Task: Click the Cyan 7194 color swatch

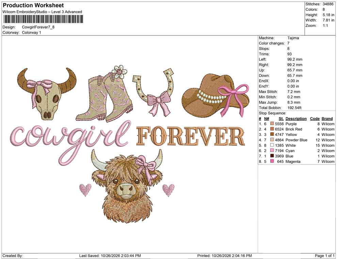Action: (x=272, y=151)
